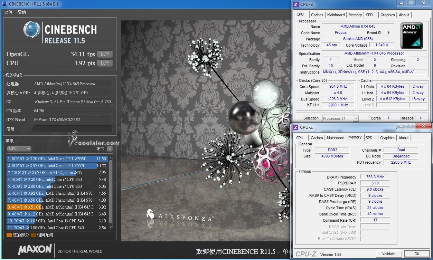Click the brown 相同系统 legend swatch
Image resolution: width=433 pixels, height=260 pixels.
[33, 235]
